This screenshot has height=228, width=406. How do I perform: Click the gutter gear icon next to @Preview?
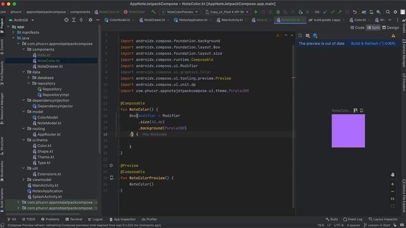tap(111, 165)
